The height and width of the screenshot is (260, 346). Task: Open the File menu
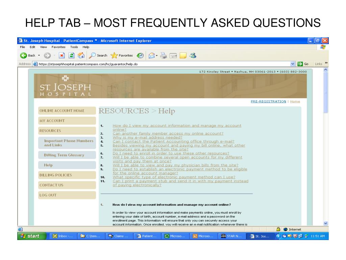click(x=23, y=47)
